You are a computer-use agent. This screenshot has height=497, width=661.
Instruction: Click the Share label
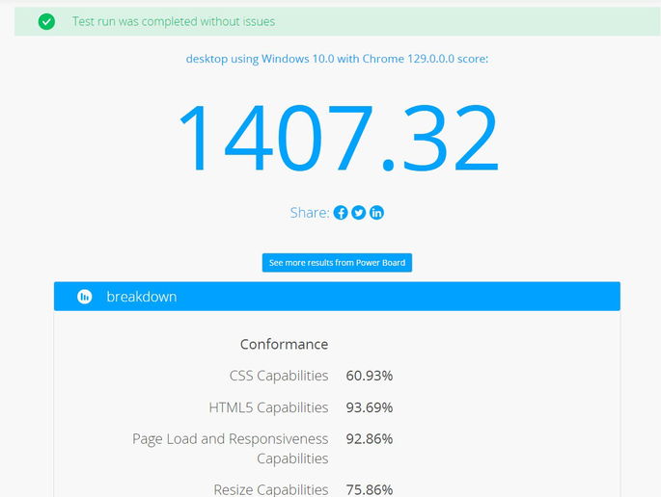pyautogui.click(x=309, y=213)
